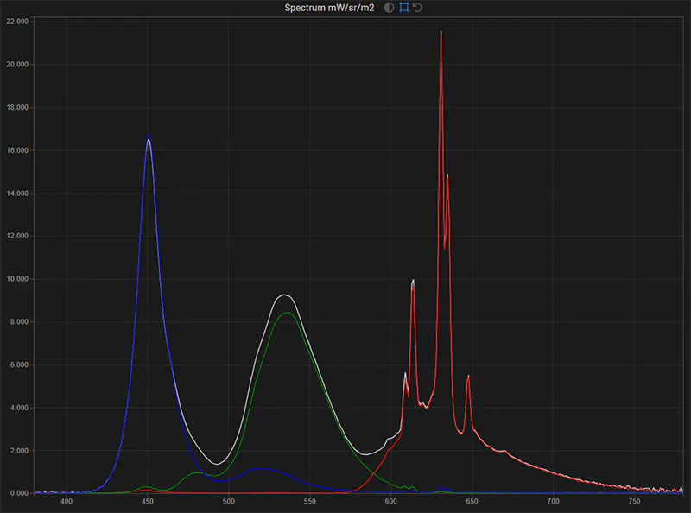Click the 16.000 label on the y-axis
The height and width of the screenshot is (513, 691).
click(x=16, y=149)
